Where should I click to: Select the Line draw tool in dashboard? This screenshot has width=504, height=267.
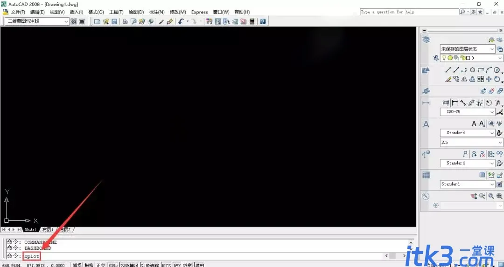click(x=448, y=70)
